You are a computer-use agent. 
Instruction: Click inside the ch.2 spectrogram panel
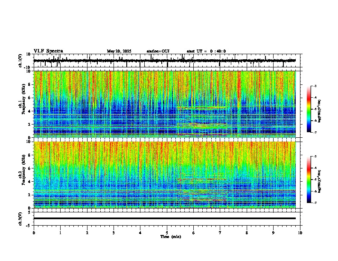point(164,175)
